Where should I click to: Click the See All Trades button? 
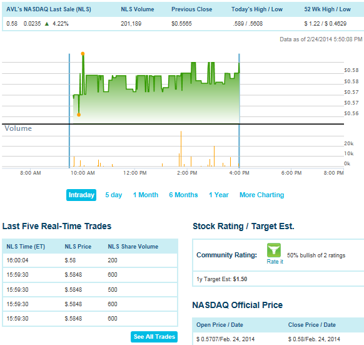click(x=154, y=337)
